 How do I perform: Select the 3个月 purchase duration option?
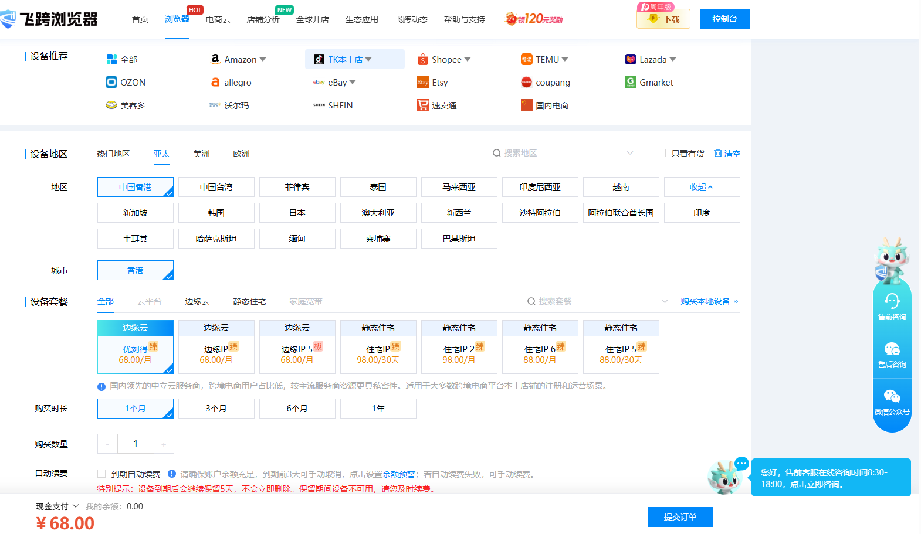click(x=216, y=409)
